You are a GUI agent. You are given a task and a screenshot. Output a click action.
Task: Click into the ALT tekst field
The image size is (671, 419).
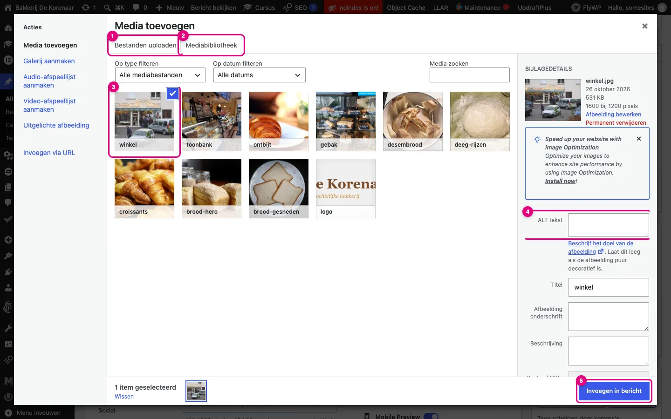609,225
